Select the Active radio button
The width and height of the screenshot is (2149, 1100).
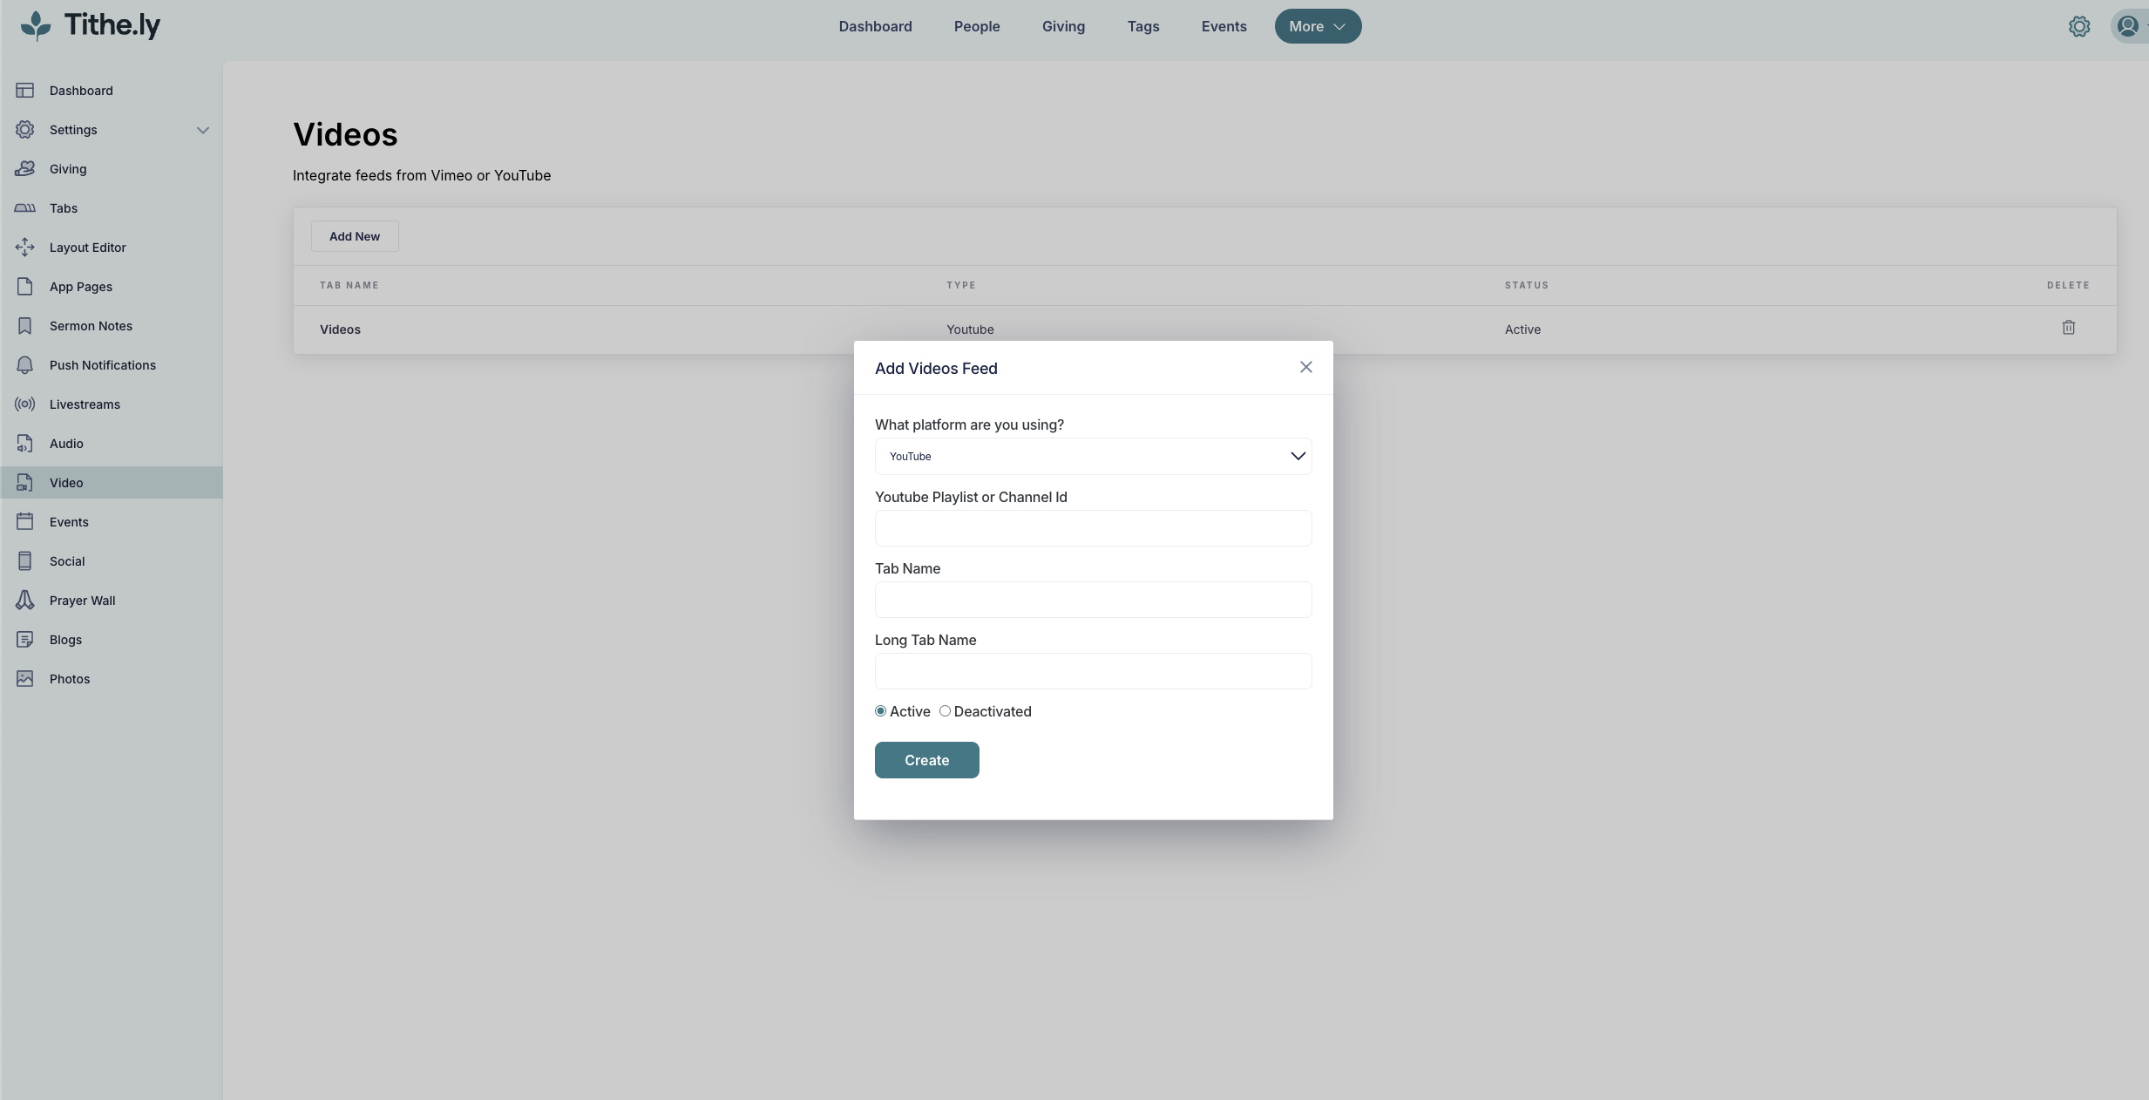(879, 711)
